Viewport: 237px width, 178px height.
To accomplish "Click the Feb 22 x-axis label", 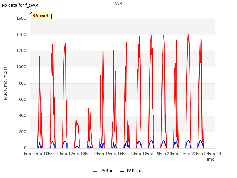I will (190, 154).
